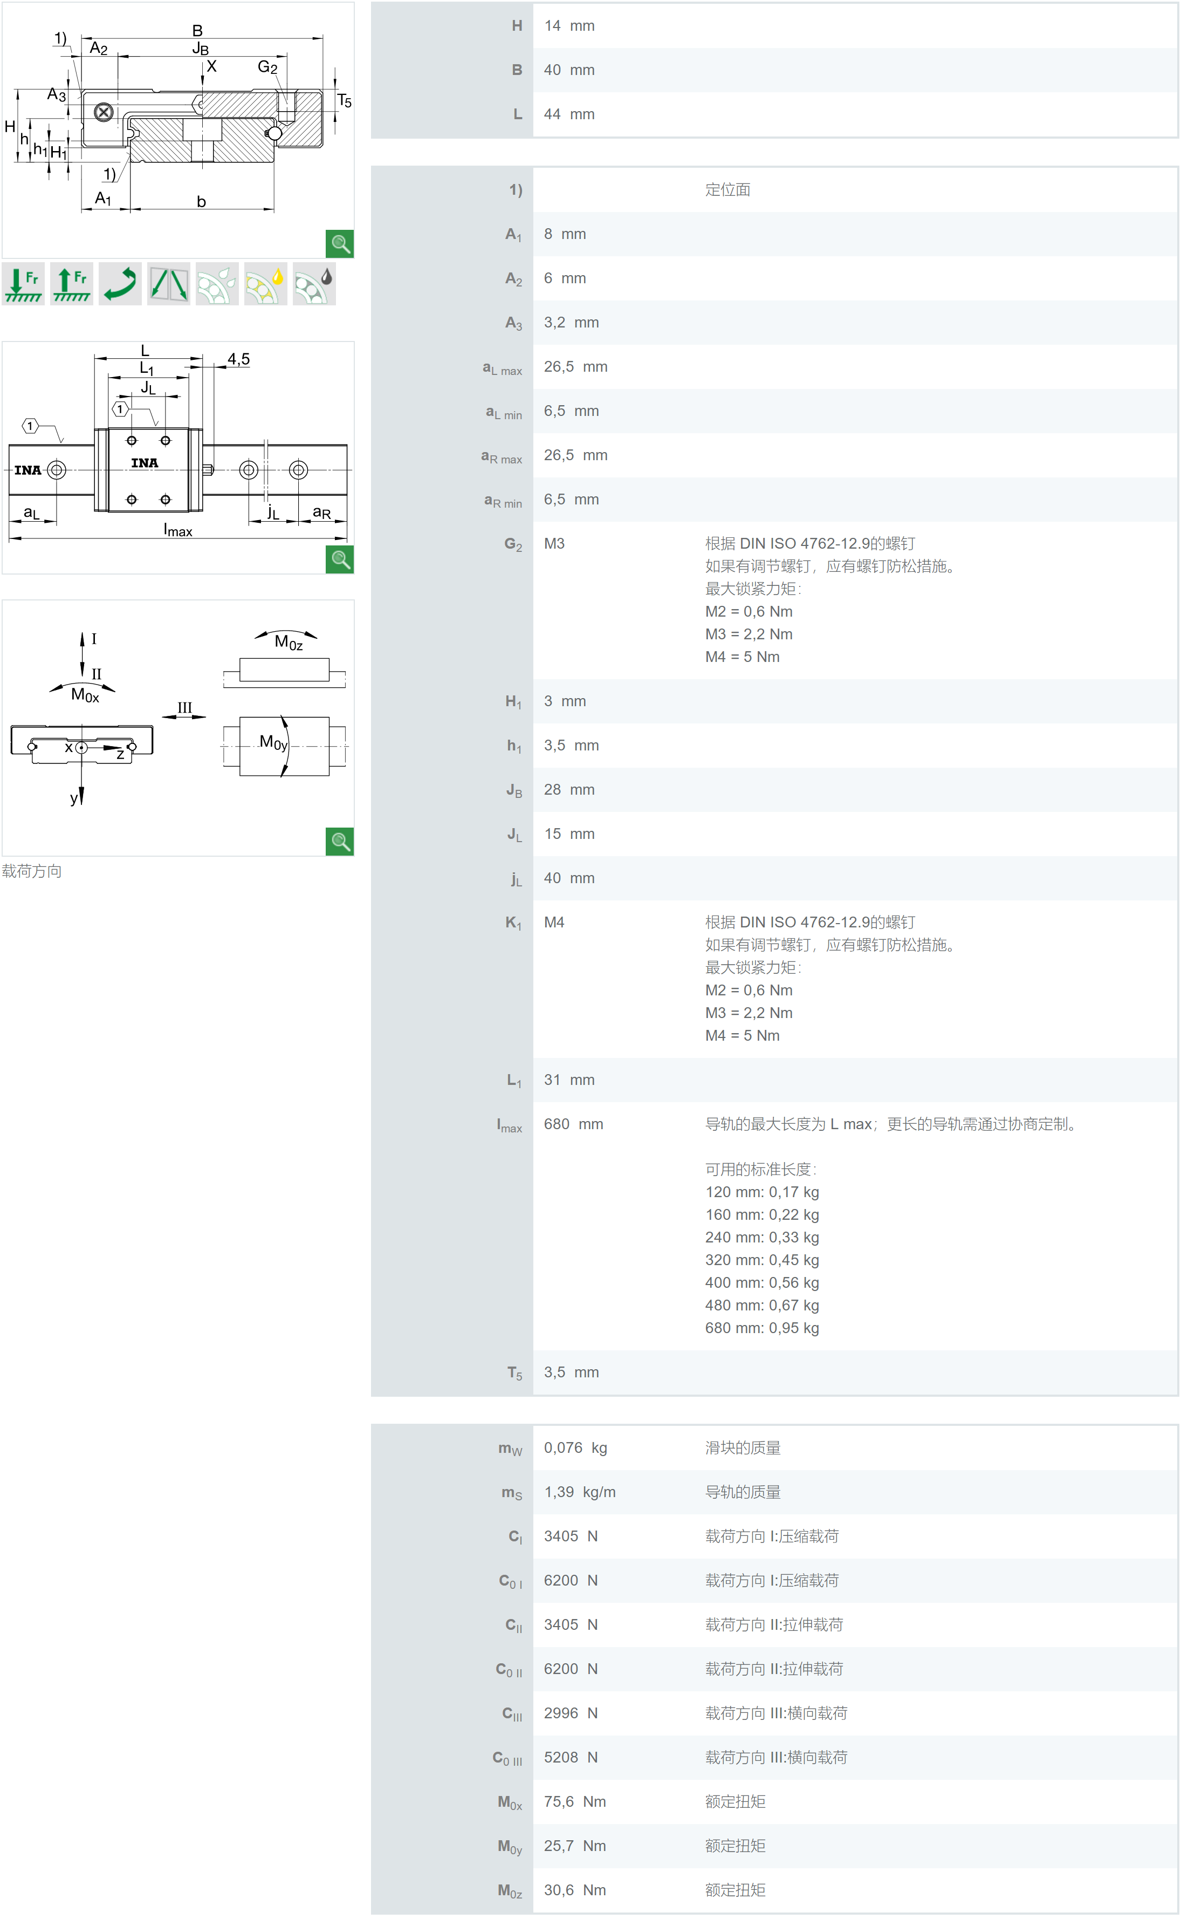The height and width of the screenshot is (1926, 1181).
Task: Click the M0x 75,6 Nm rated moment row
Action: pos(575,1802)
